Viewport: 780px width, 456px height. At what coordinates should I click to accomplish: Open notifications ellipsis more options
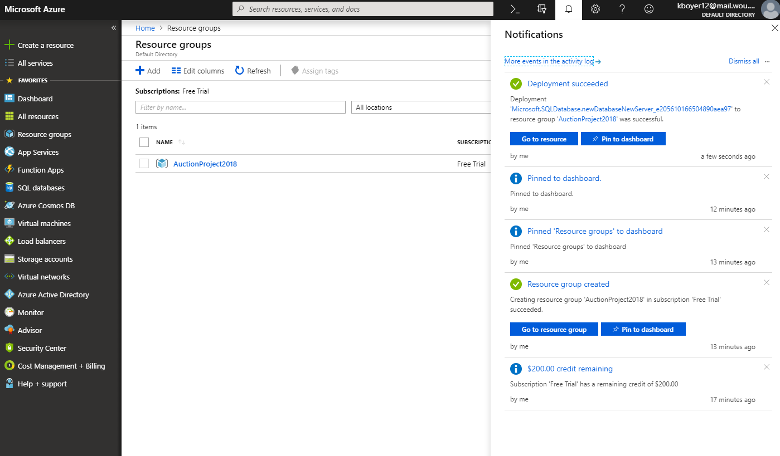coord(767,61)
